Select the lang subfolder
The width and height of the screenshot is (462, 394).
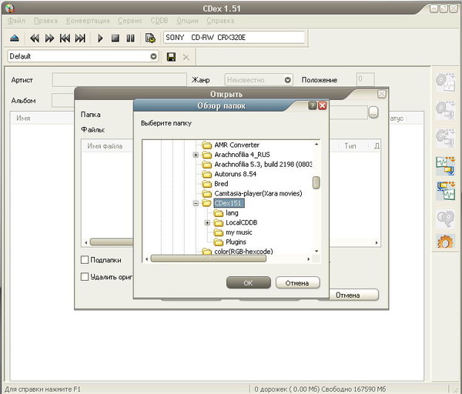pos(232,213)
